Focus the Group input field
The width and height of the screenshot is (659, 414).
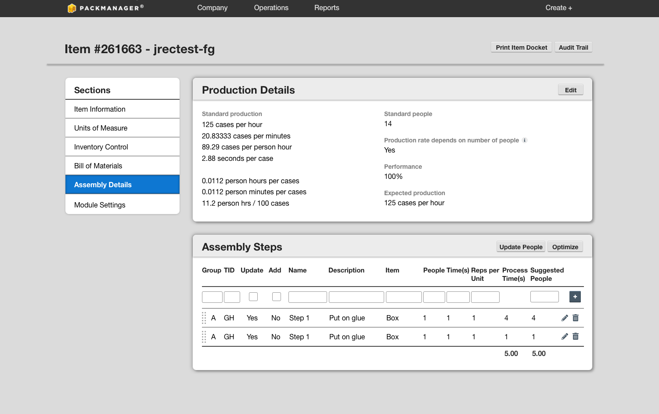pyautogui.click(x=212, y=297)
